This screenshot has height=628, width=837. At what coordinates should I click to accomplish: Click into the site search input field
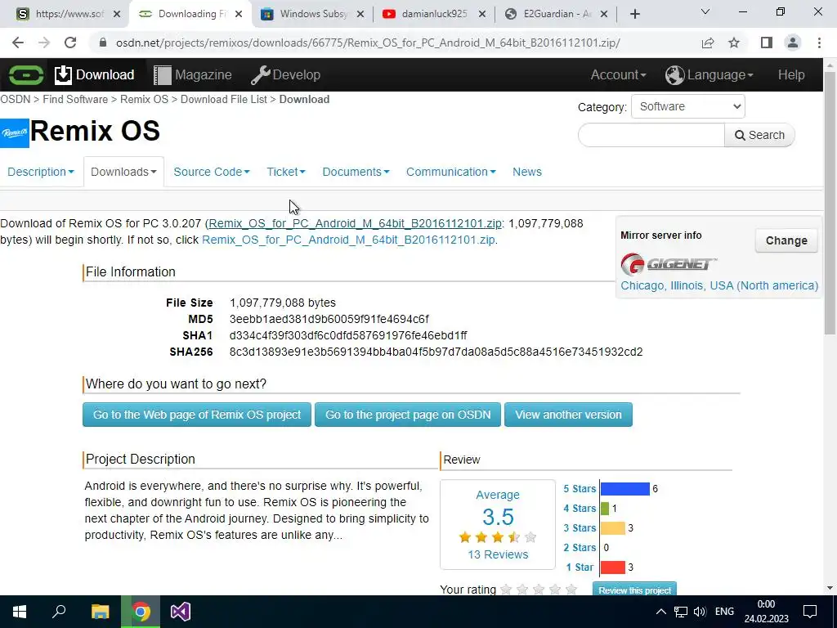[651, 135]
